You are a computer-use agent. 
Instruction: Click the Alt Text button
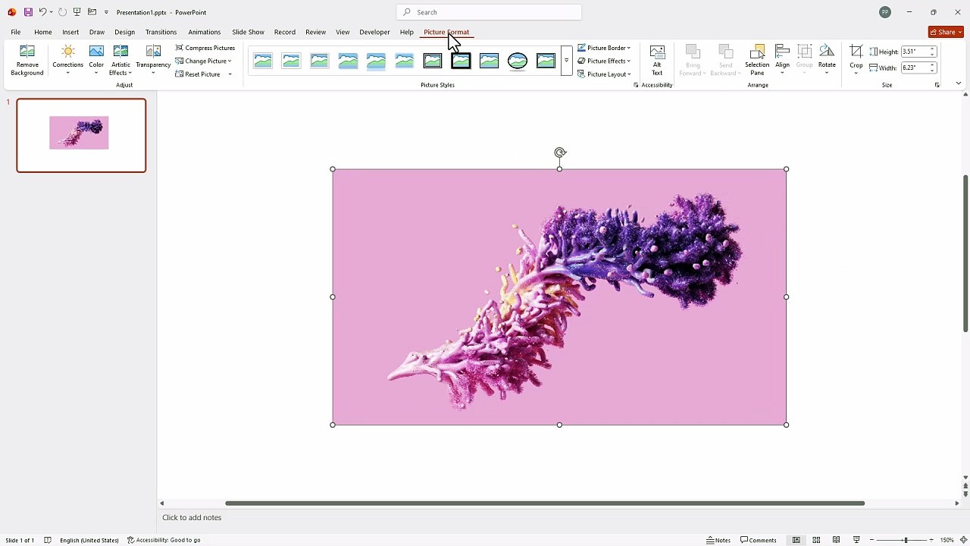[657, 61]
